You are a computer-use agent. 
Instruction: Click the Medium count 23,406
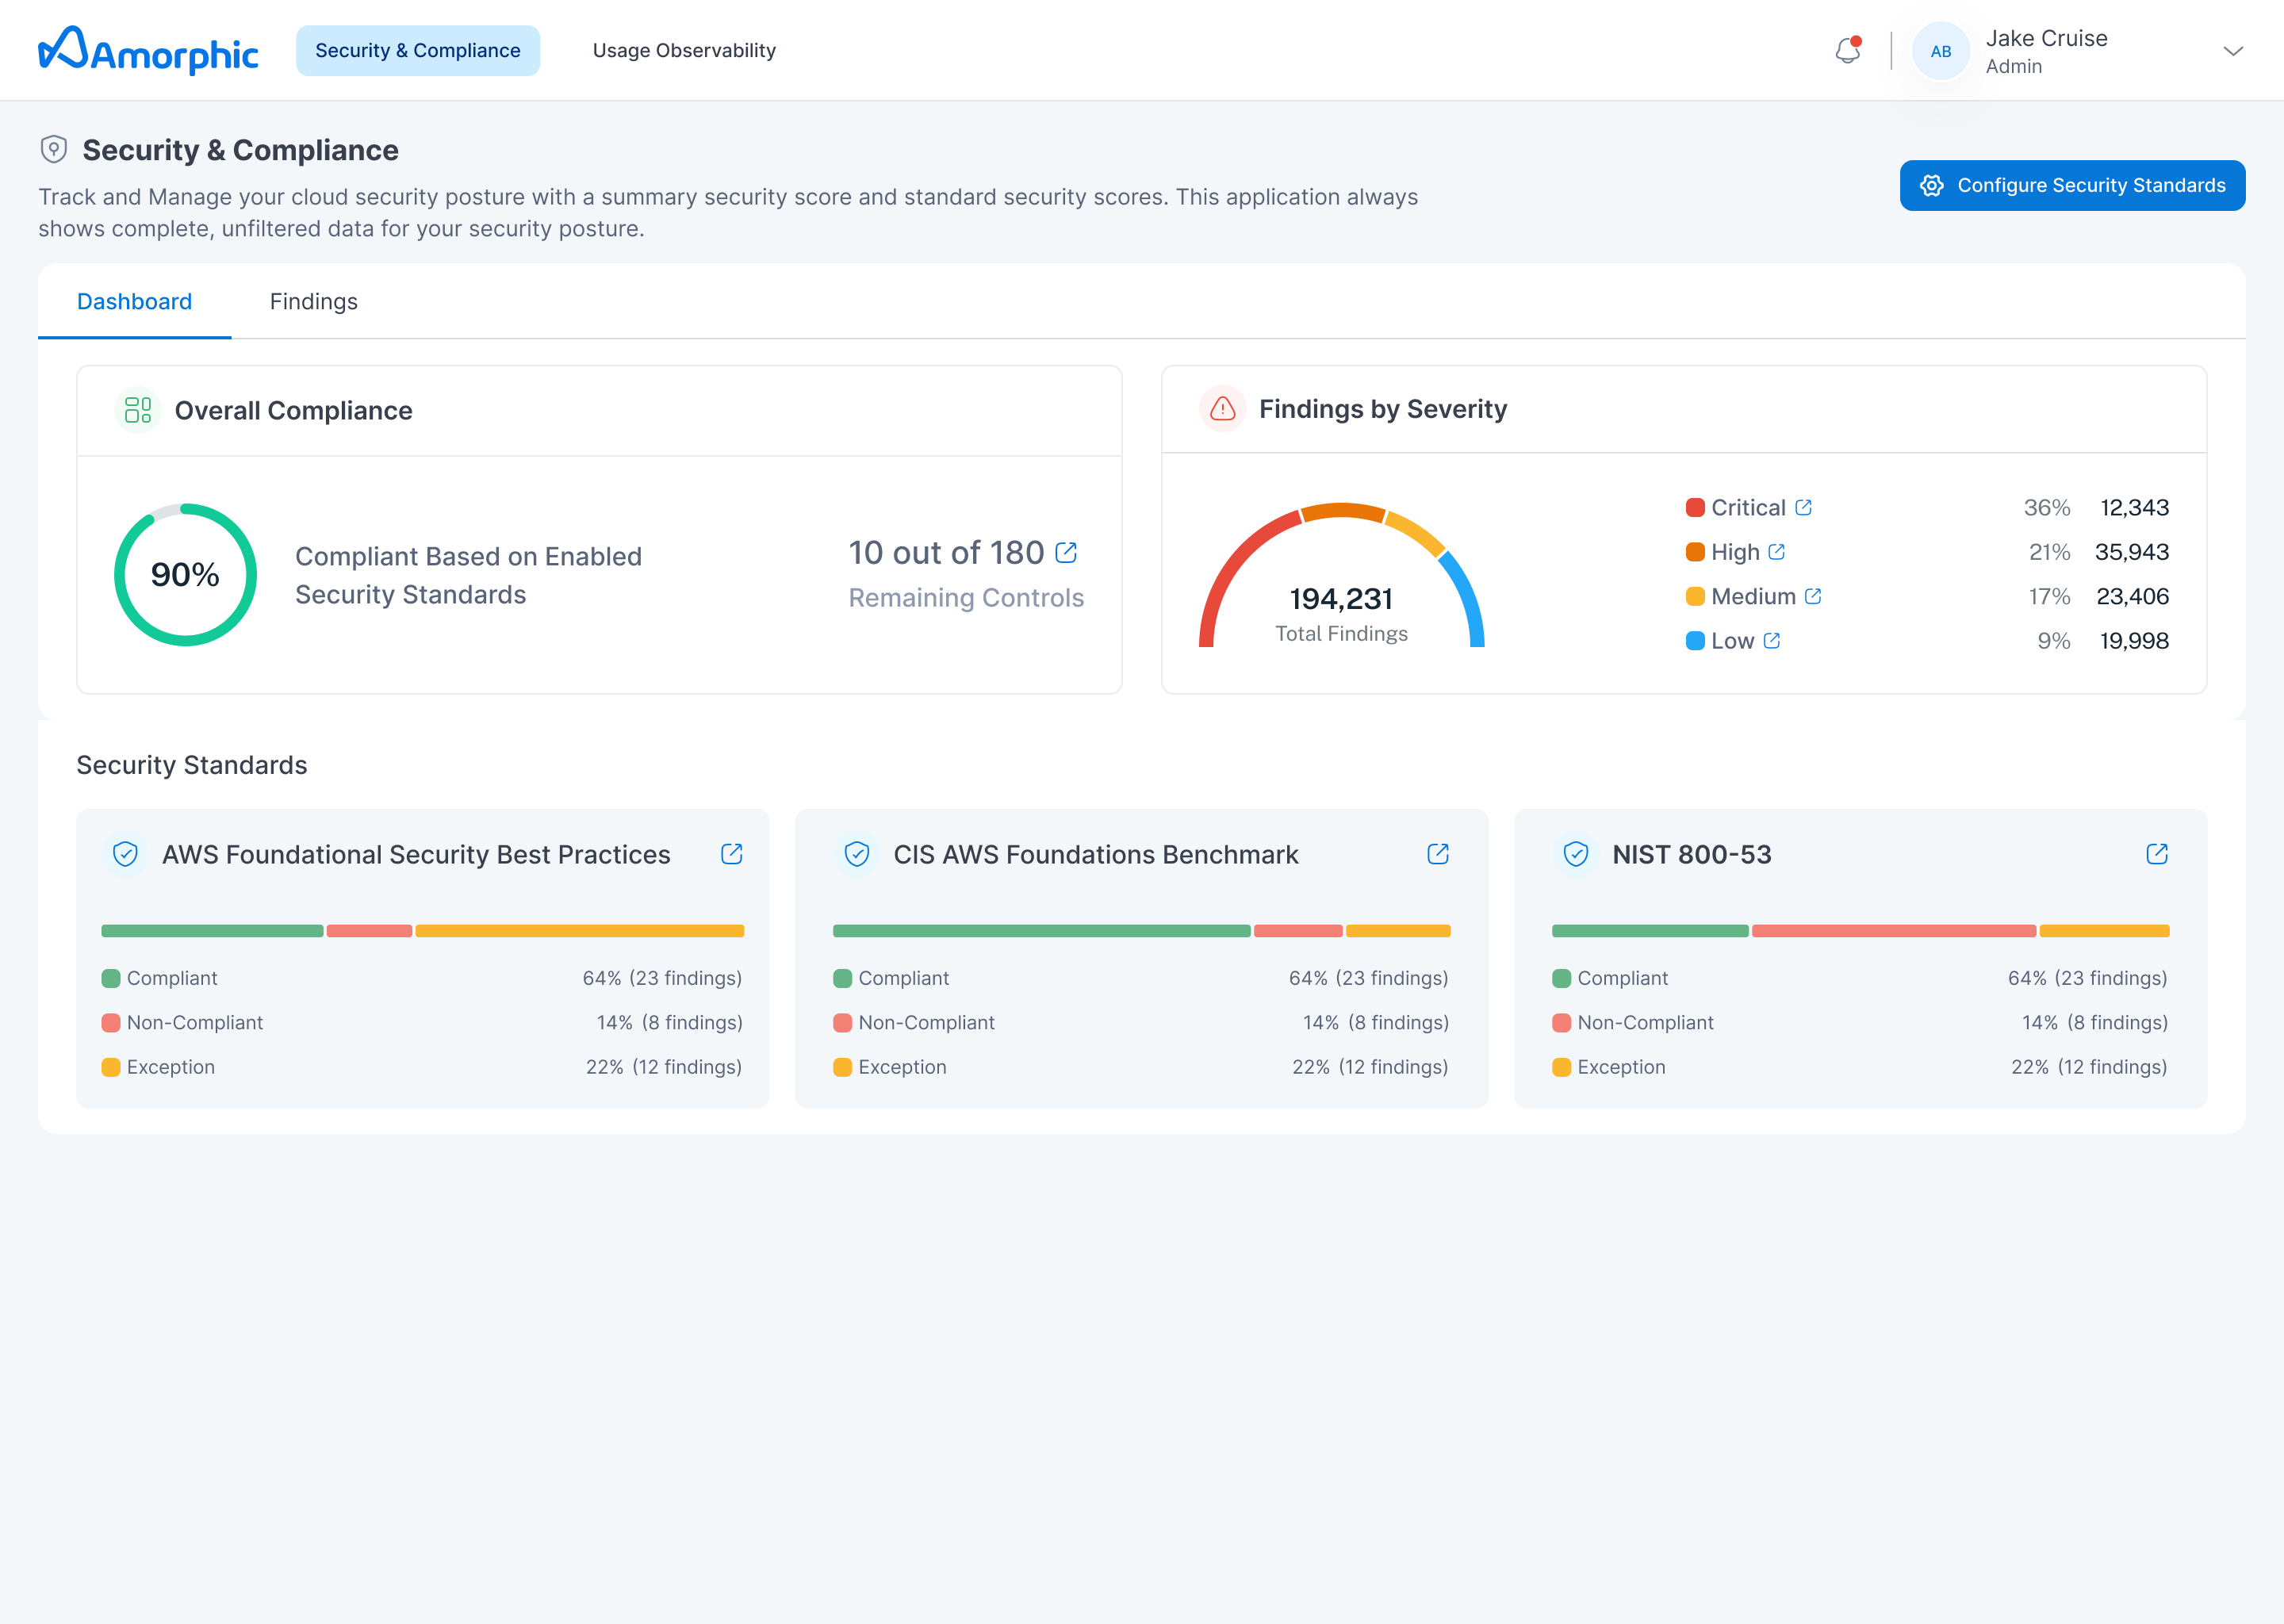(2132, 596)
